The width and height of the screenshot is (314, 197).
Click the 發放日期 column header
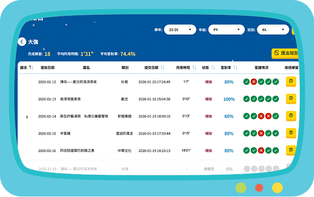coord(48,68)
